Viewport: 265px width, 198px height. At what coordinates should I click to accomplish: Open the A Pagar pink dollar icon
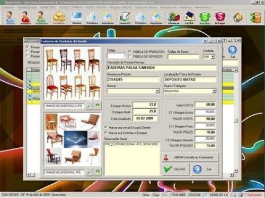pyautogui.click(x=220, y=18)
